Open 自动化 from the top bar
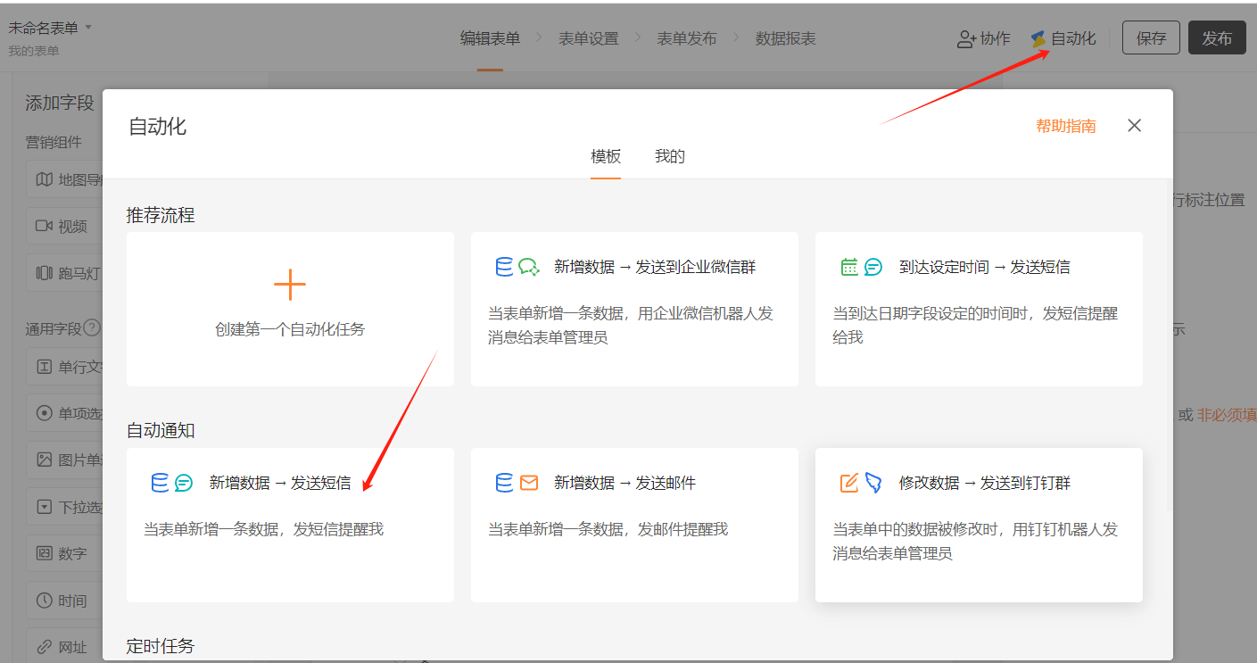 (1063, 39)
